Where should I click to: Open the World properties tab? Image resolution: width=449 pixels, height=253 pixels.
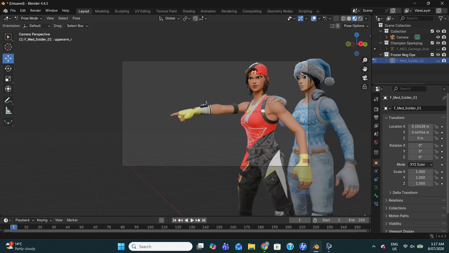[376, 142]
